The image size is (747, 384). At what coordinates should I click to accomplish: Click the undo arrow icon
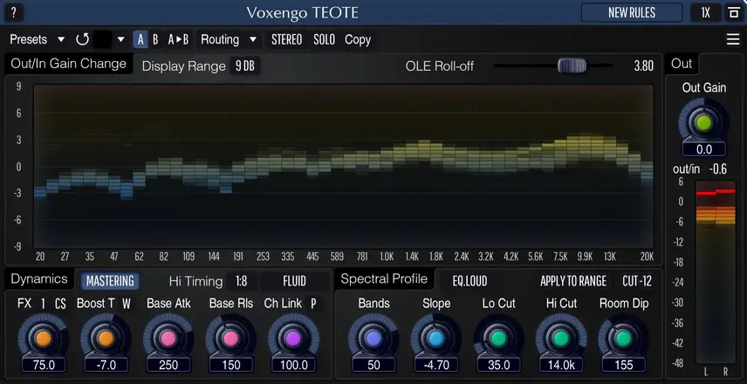coord(82,39)
